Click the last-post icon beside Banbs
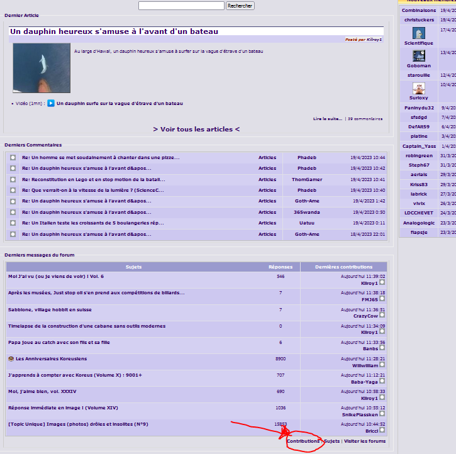Viewport: 456px width, 454px height. pyautogui.click(x=382, y=348)
